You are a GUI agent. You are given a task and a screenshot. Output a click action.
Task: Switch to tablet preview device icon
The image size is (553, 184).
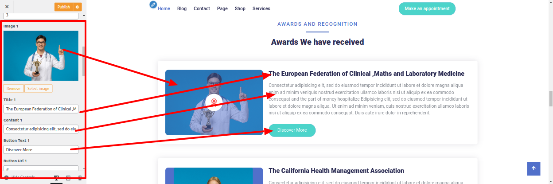68,178
